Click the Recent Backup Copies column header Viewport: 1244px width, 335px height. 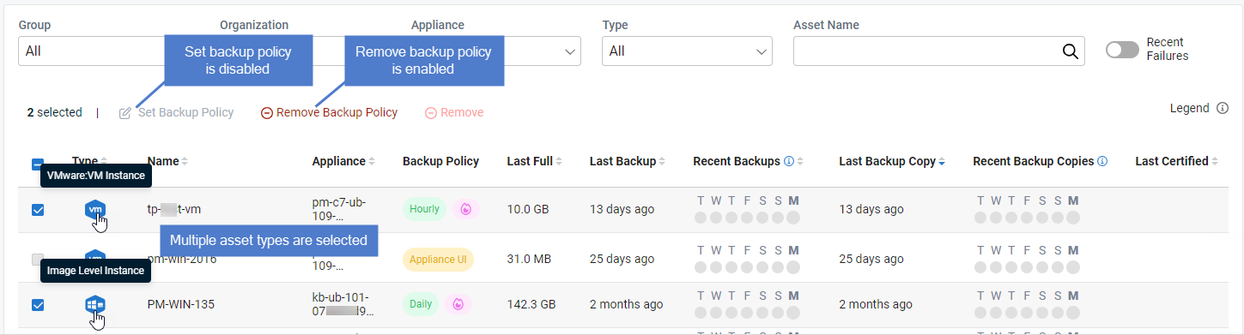pos(1034,161)
